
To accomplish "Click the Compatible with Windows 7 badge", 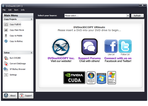I will point(101,78).
